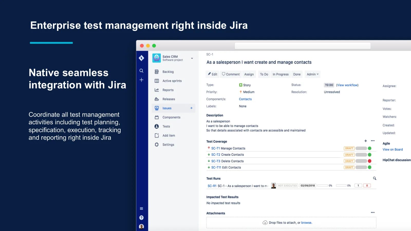Click the Add item icon
Image resolution: width=411 pixels, height=231 pixels.
[157, 136]
